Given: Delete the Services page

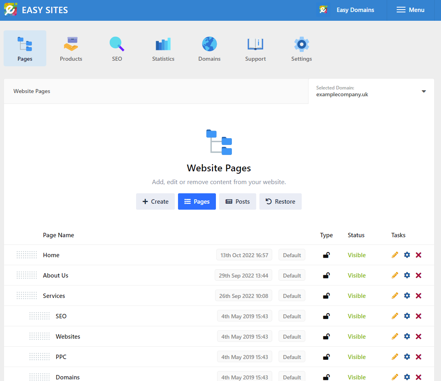Looking at the screenshot, I should click(419, 296).
